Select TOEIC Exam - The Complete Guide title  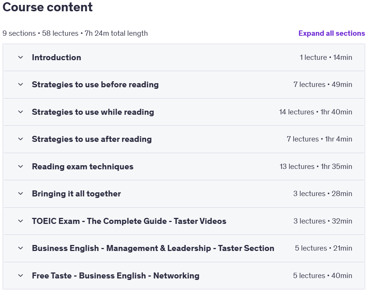(129, 221)
